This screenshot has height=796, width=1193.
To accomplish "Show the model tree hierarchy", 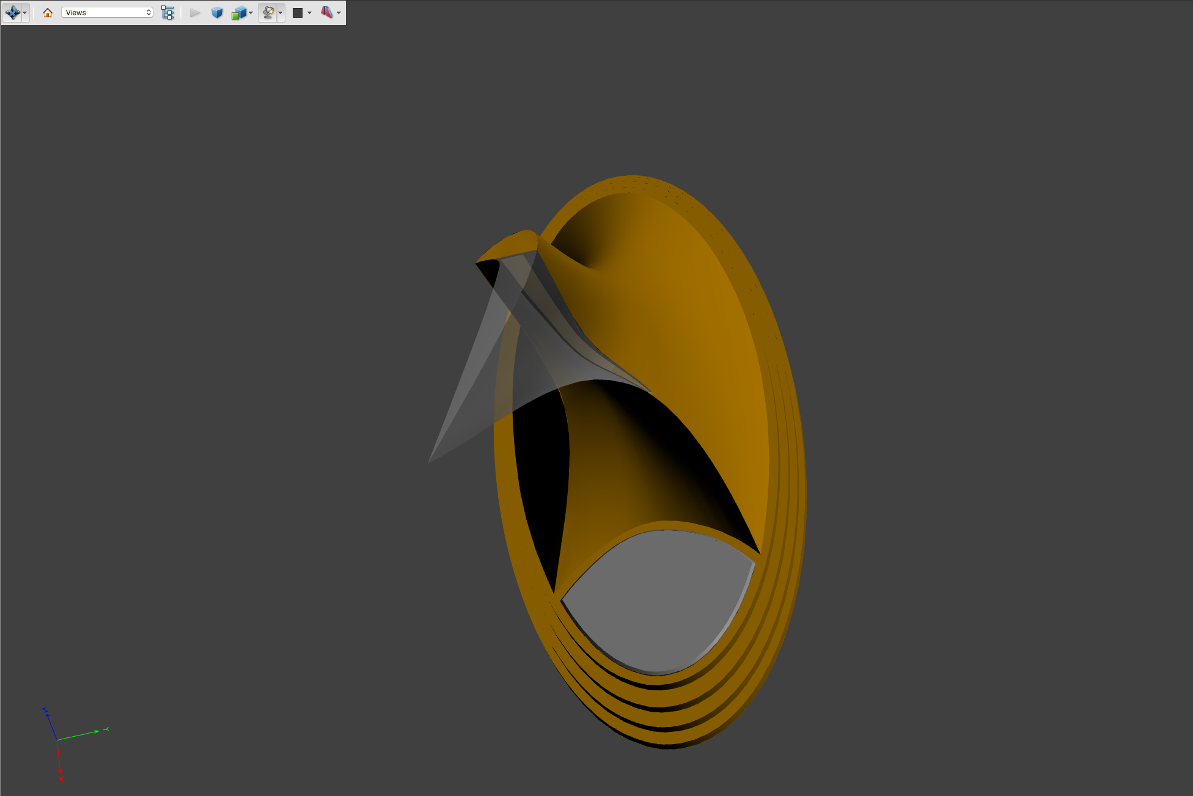I will 167,12.
